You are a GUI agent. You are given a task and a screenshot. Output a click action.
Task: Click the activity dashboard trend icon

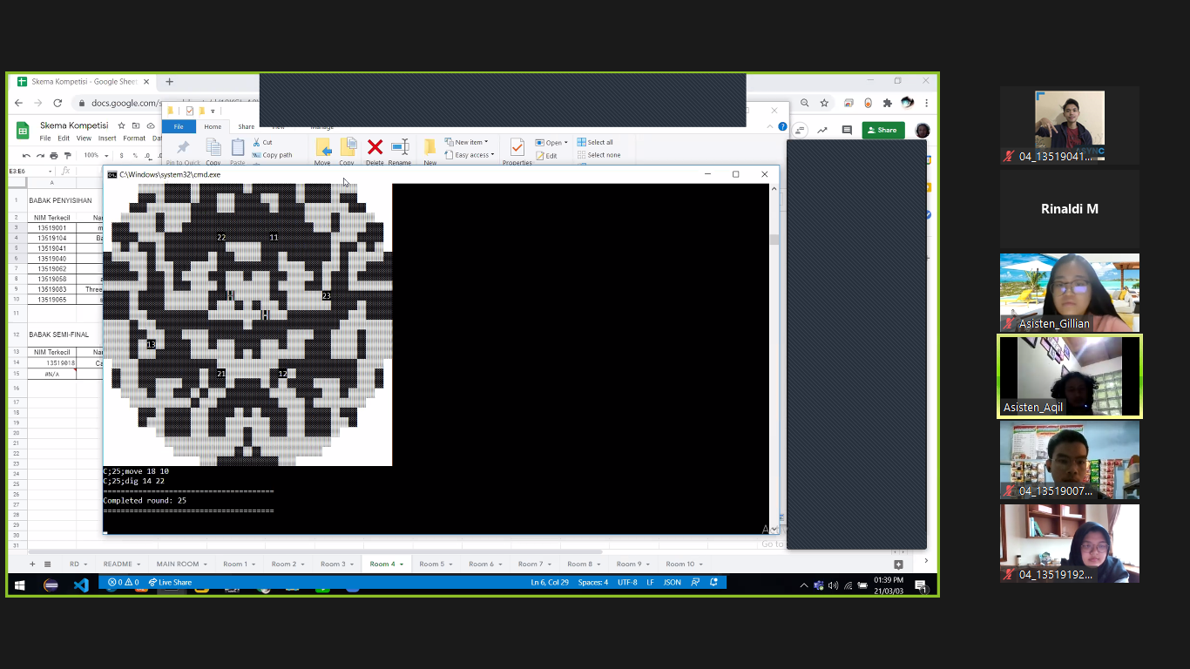coord(822,130)
